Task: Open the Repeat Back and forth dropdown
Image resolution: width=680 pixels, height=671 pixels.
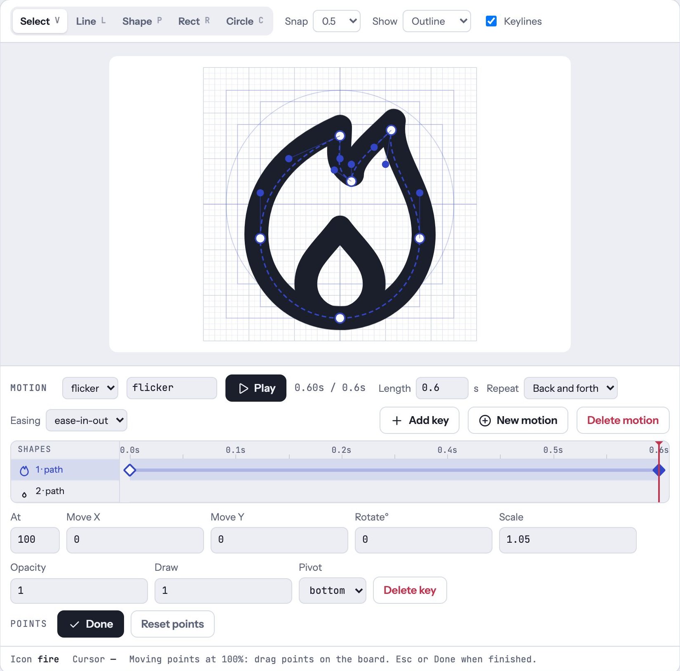Action: pyautogui.click(x=571, y=388)
